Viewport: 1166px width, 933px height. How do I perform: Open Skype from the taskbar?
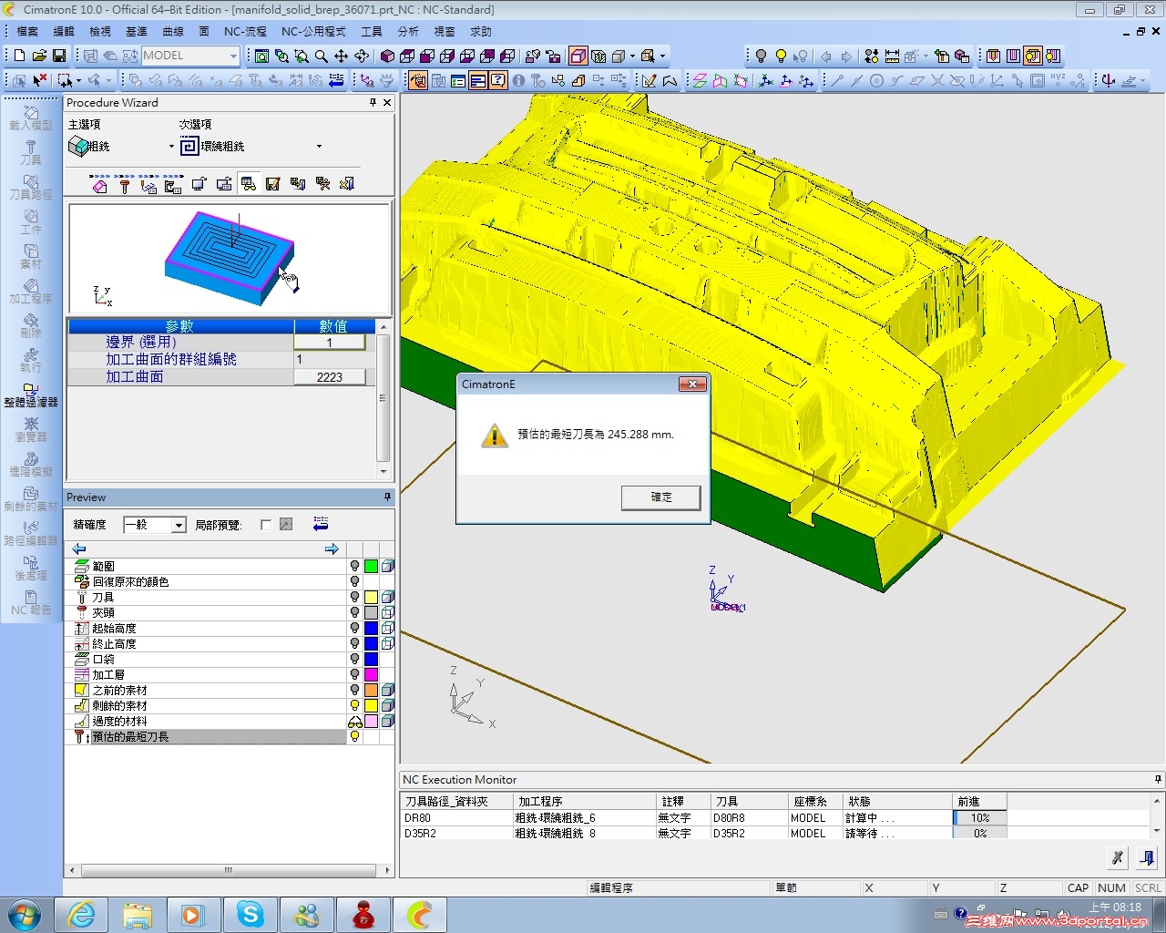pyautogui.click(x=250, y=914)
